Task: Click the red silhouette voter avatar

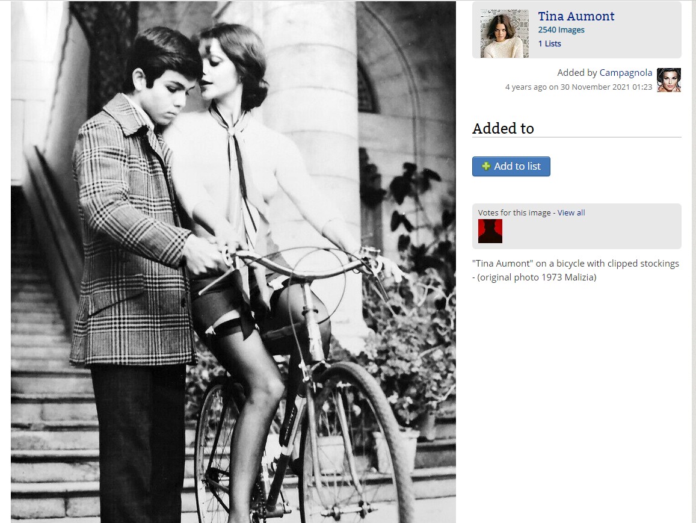Action: 490,231
